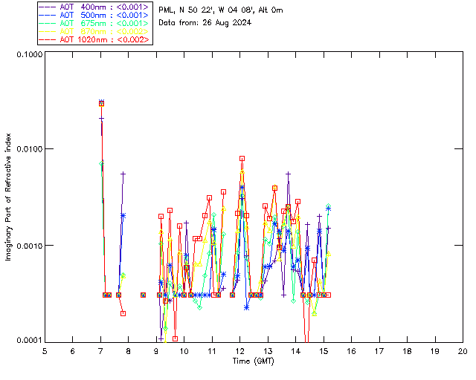Image resolution: width=476 pixels, height=380 pixels.
Task: Click the purple plus marker near 7.8 GMT
Action: (123, 174)
